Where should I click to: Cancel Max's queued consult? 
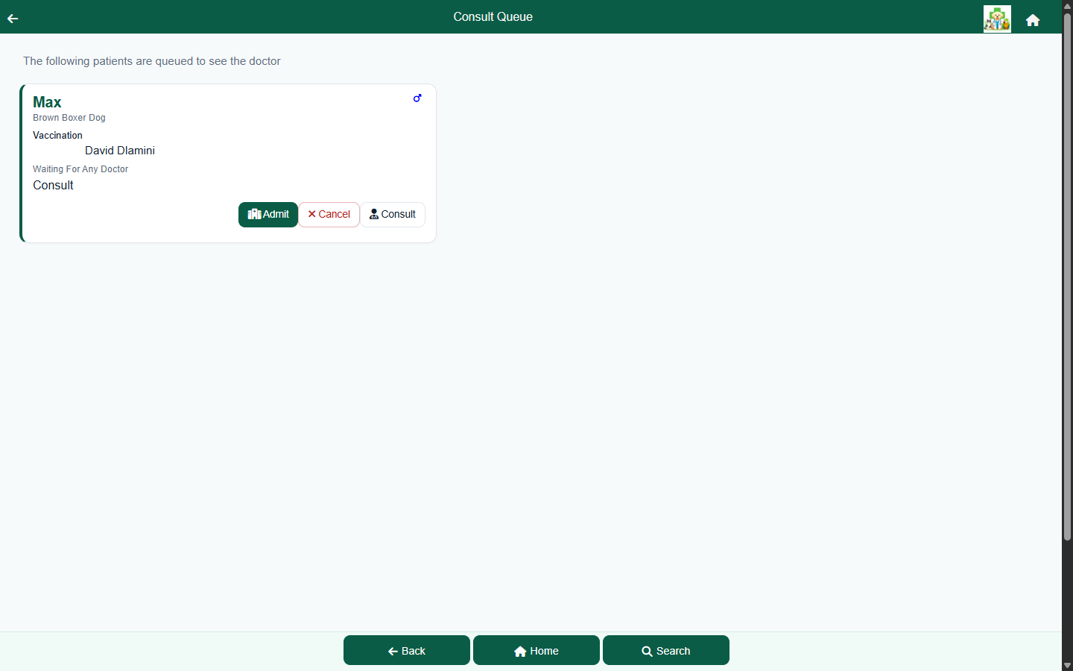(329, 215)
